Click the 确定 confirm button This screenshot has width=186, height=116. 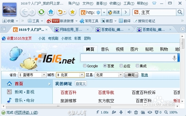[131, 75]
